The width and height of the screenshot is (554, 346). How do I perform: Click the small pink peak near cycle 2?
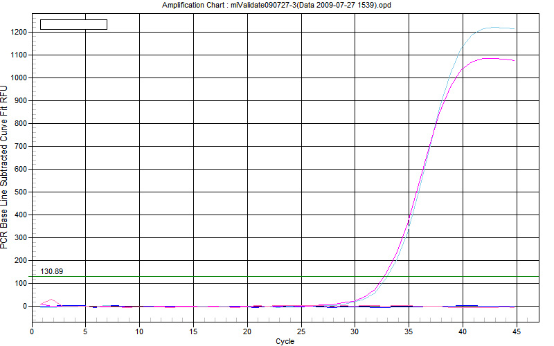(x=51, y=302)
